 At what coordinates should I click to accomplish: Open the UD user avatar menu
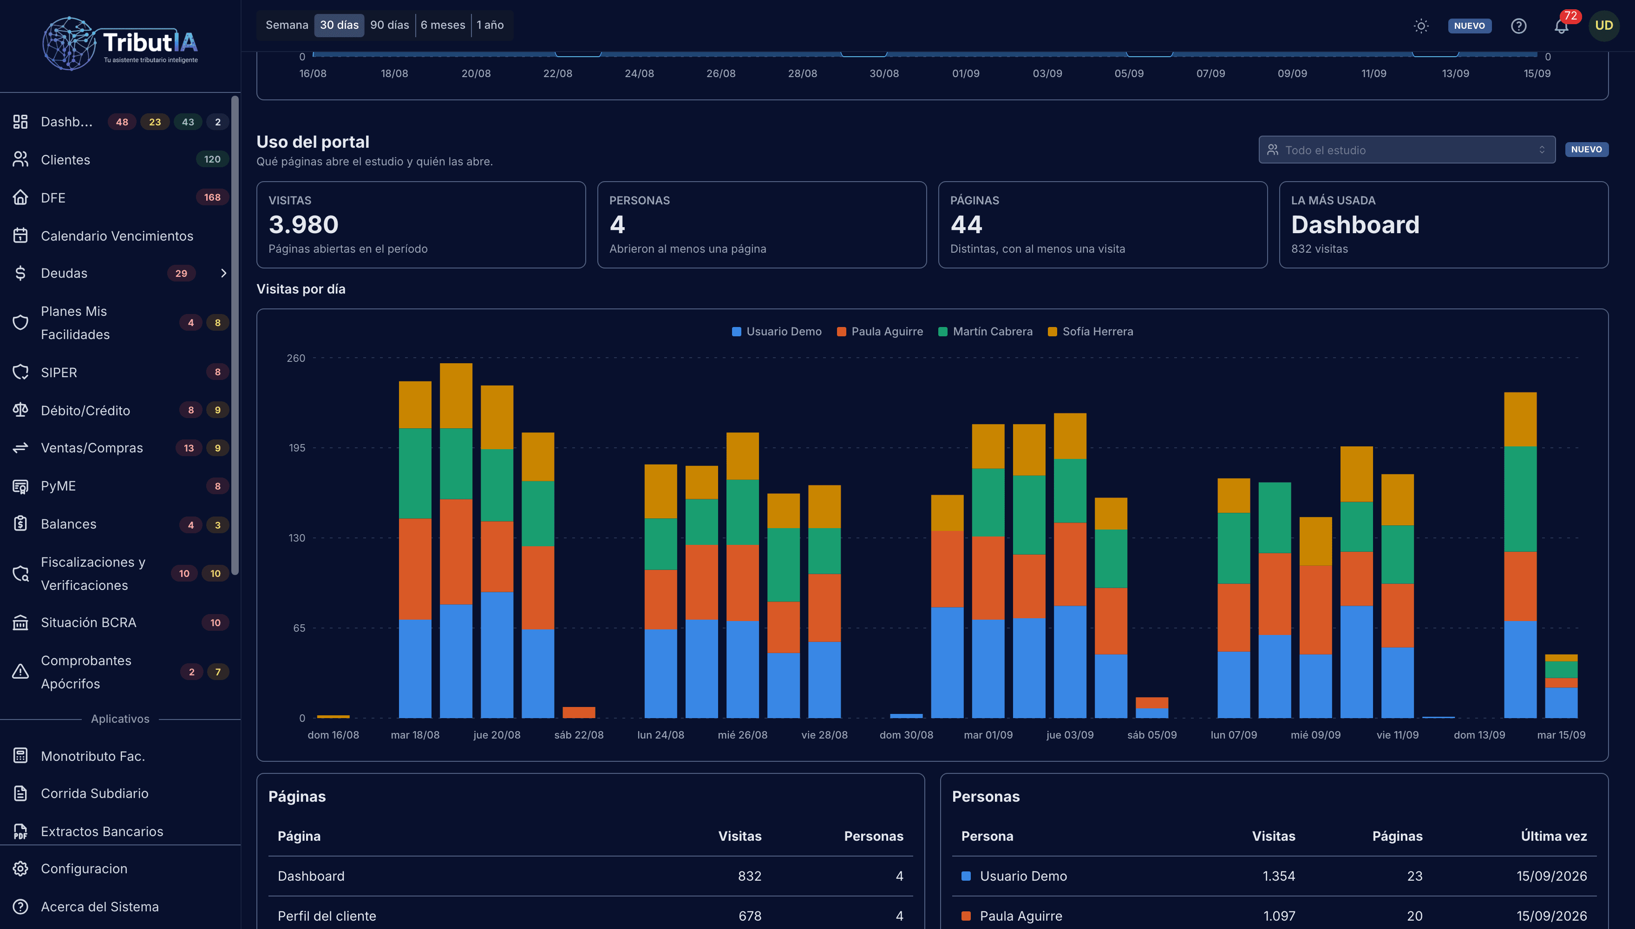(1604, 26)
